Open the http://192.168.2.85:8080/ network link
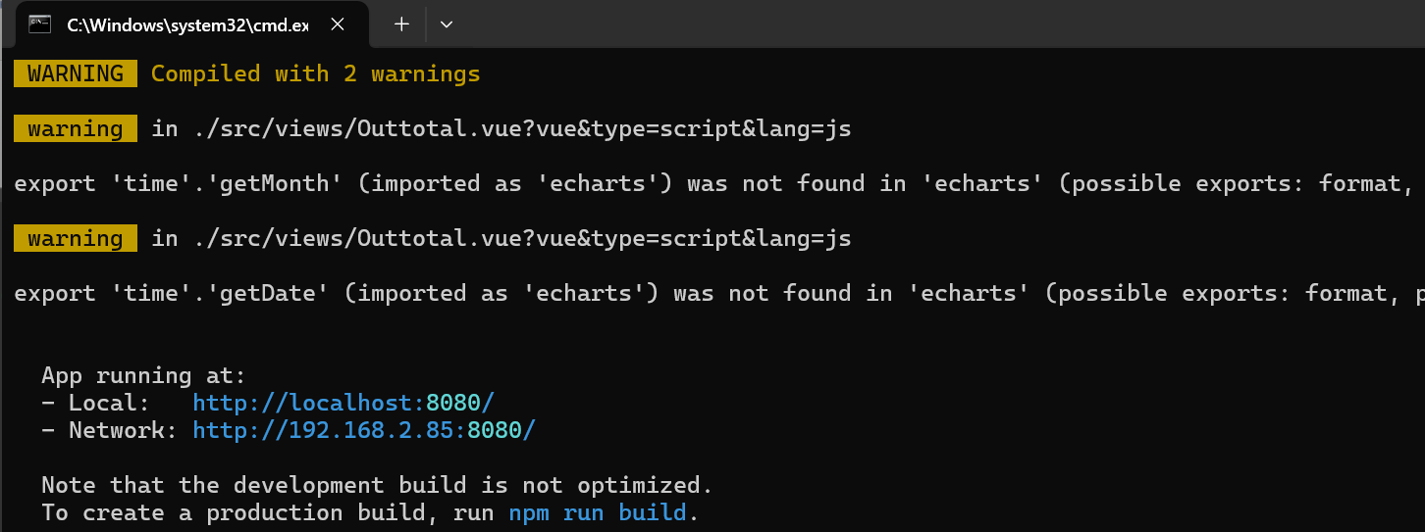The width and height of the screenshot is (1425, 532). coord(364,430)
